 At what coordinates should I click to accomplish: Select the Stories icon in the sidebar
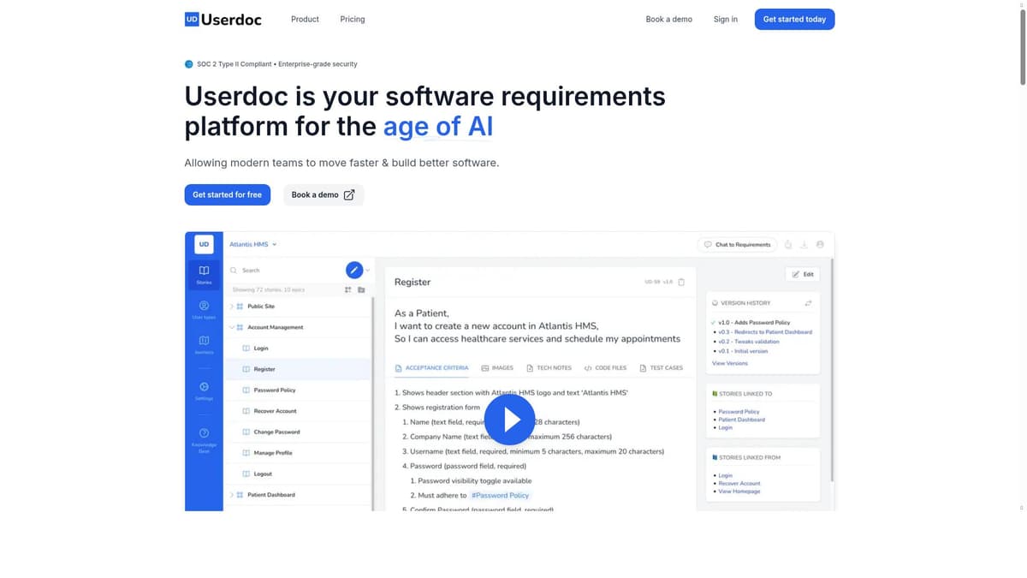tap(204, 273)
